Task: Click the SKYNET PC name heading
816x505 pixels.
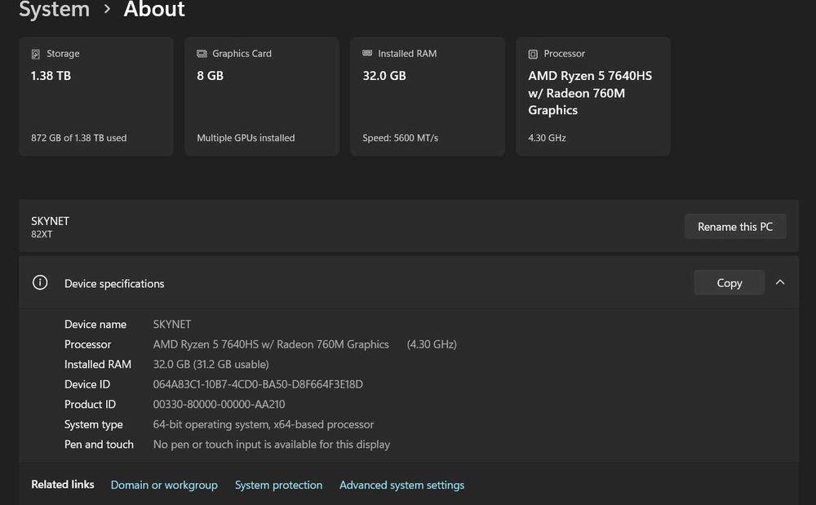Action: click(50, 221)
